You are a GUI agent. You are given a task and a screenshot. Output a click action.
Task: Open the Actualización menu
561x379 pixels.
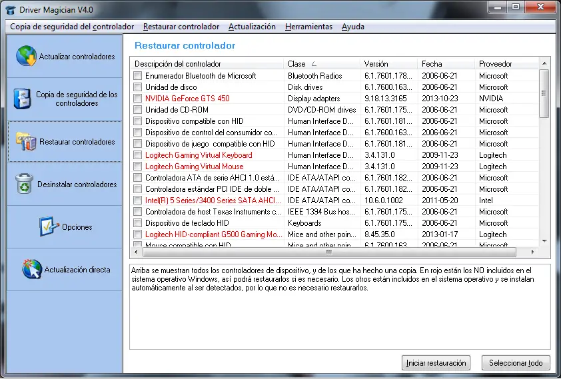pos(252,27)
